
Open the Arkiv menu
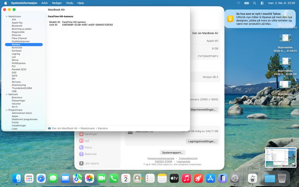(x=45, y=3)
